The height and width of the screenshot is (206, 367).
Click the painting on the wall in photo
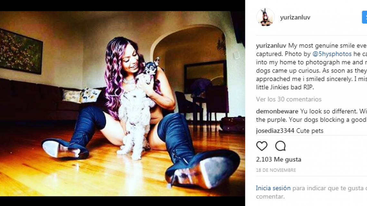21,51
